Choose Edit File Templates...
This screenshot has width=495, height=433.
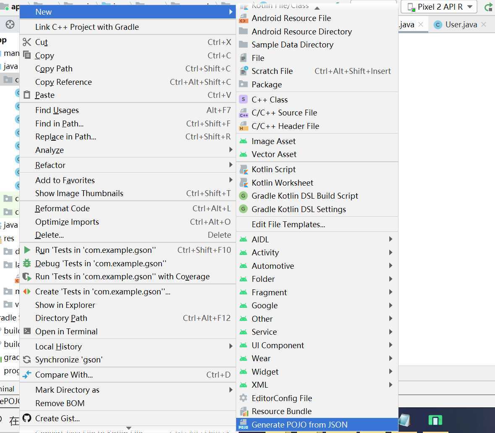(317, 224)
